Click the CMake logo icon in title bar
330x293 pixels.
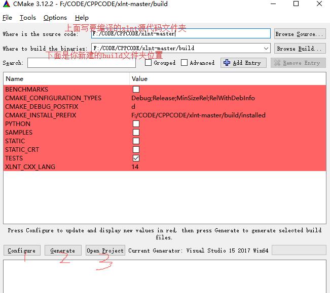7,4
